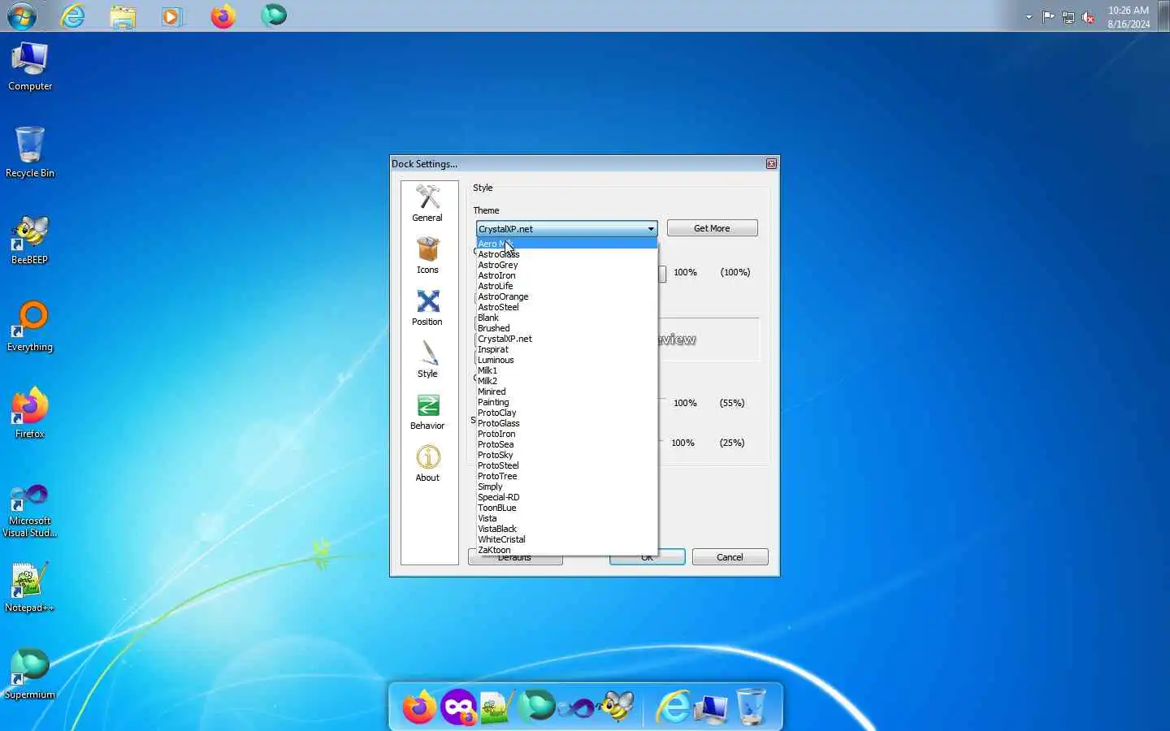
Task: Select AstroIron in the list
Action: tap(566, 275)
